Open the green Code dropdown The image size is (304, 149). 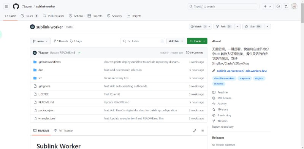coord(197,41)
